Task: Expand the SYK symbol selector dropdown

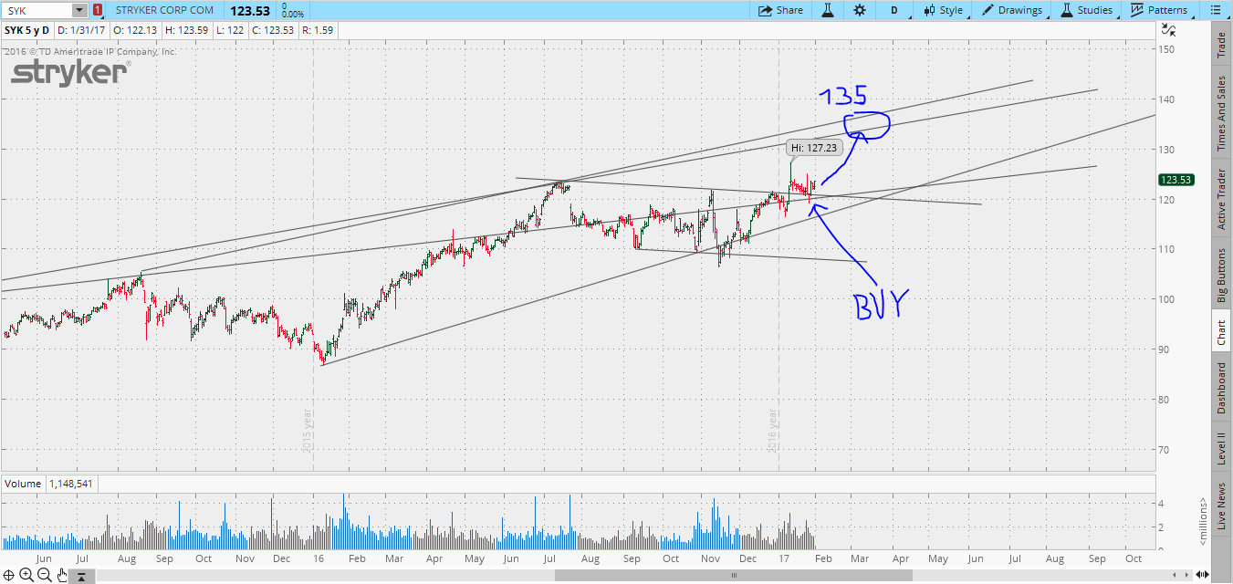Action: coord(79,10)
